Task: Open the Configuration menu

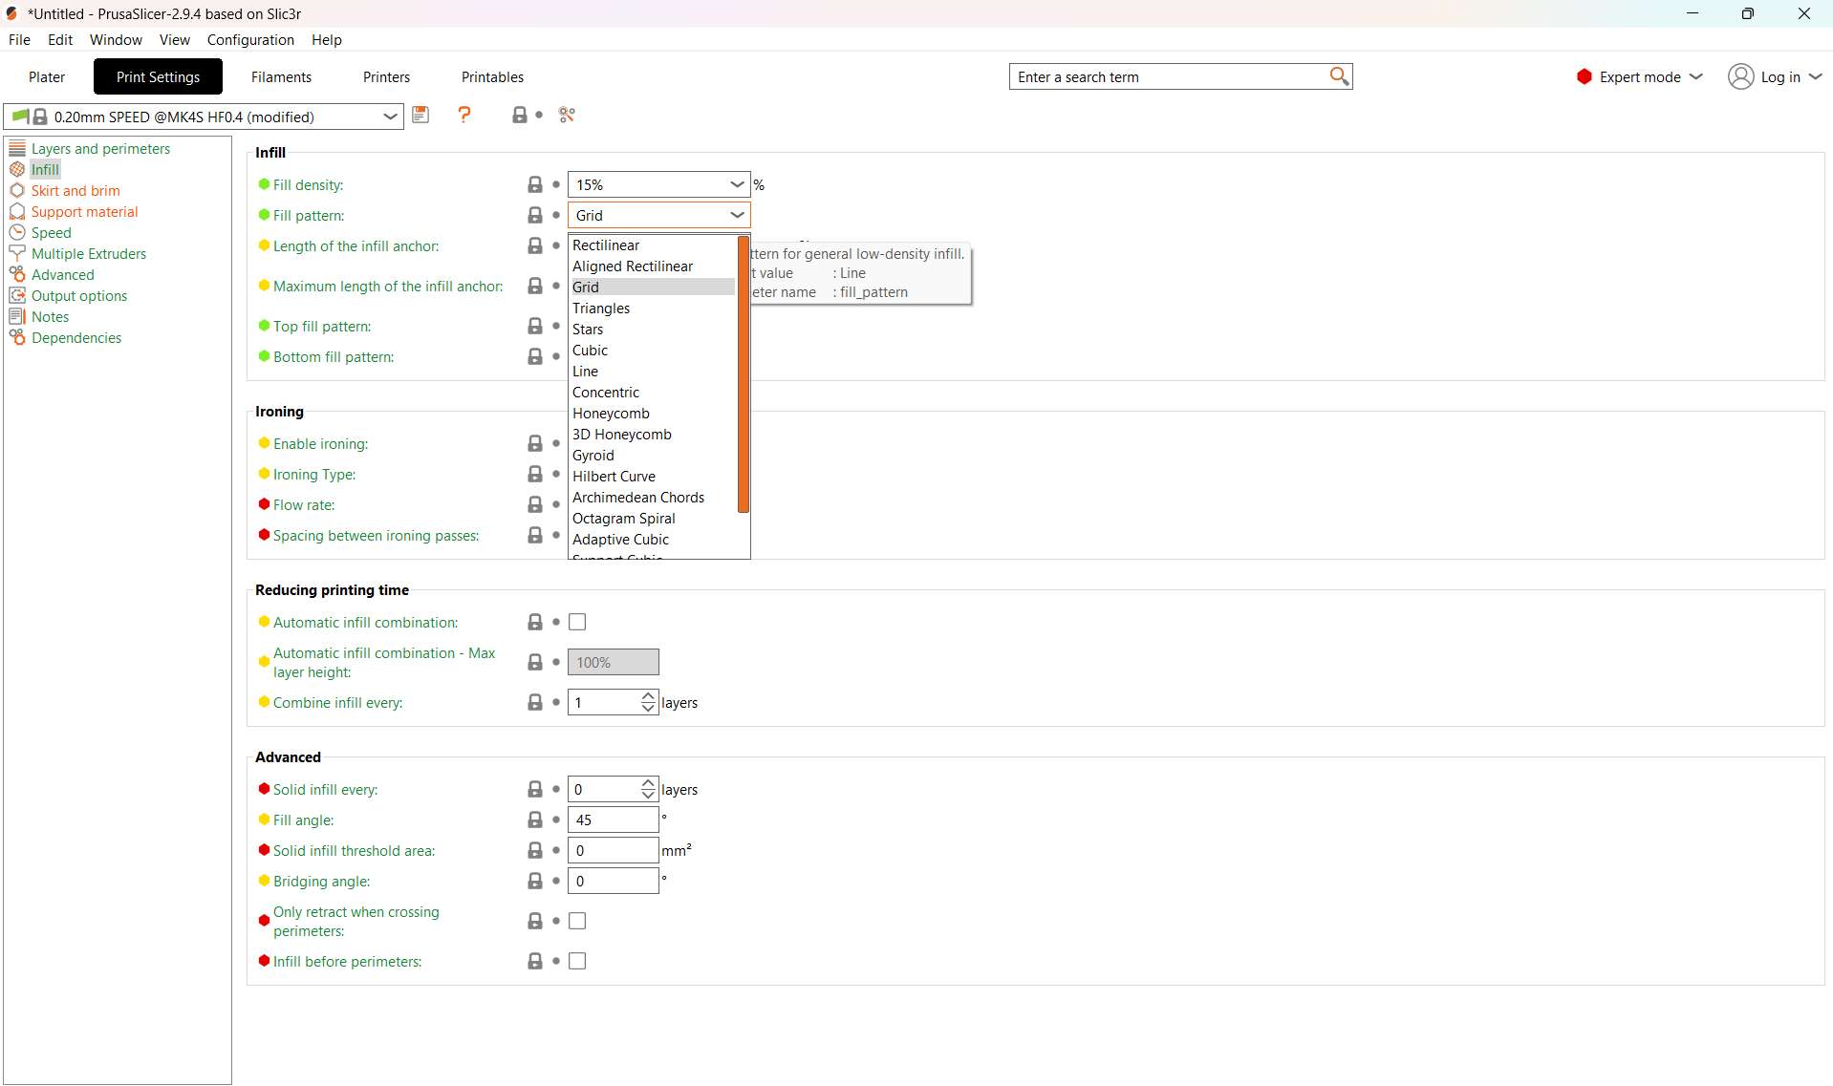Action: pyautogui.click(x=250, y=39)
